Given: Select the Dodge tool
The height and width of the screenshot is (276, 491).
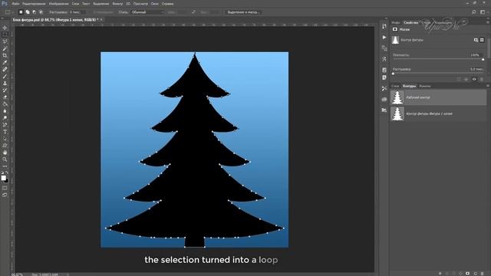Looking at the screenshot, I should (5, 117).
